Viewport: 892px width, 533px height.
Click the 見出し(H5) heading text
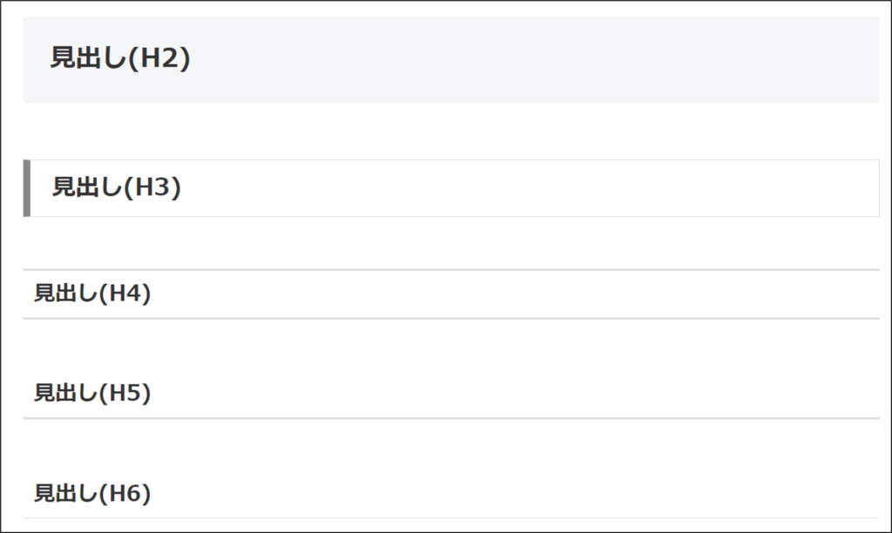[x=92, y=393]
